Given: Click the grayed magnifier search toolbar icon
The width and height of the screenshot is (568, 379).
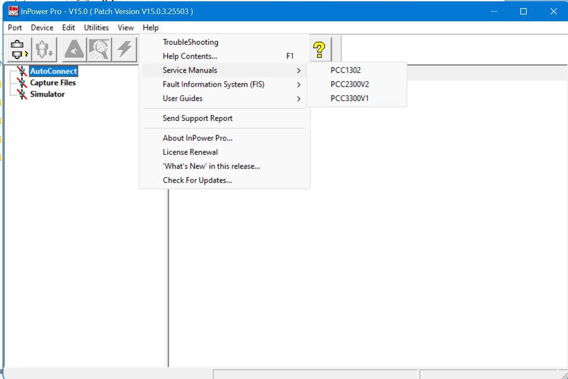Looking at the screenshot, I should click(x=99, y=49).
